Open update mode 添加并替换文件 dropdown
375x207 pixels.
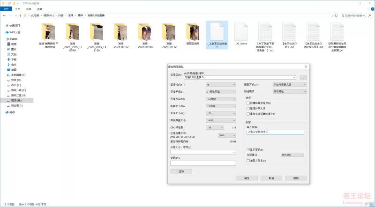[290, 85]
